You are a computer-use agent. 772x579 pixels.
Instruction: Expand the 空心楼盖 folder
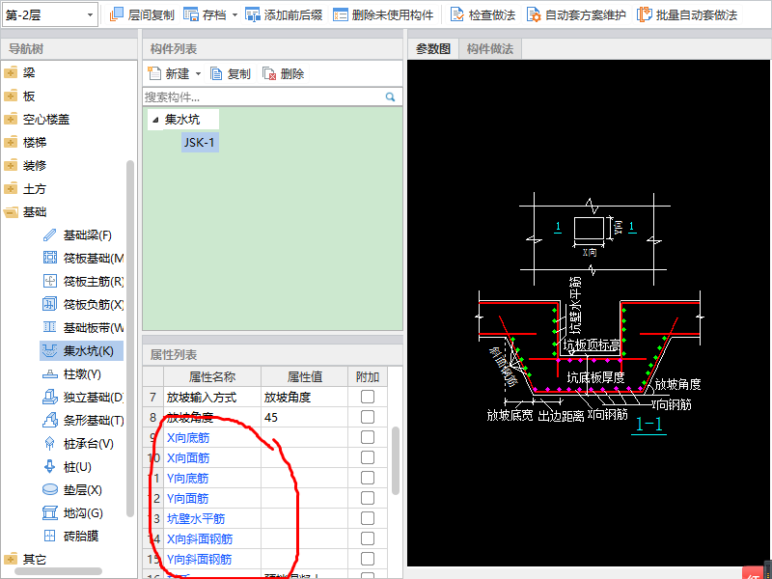[x=11, y=120]
